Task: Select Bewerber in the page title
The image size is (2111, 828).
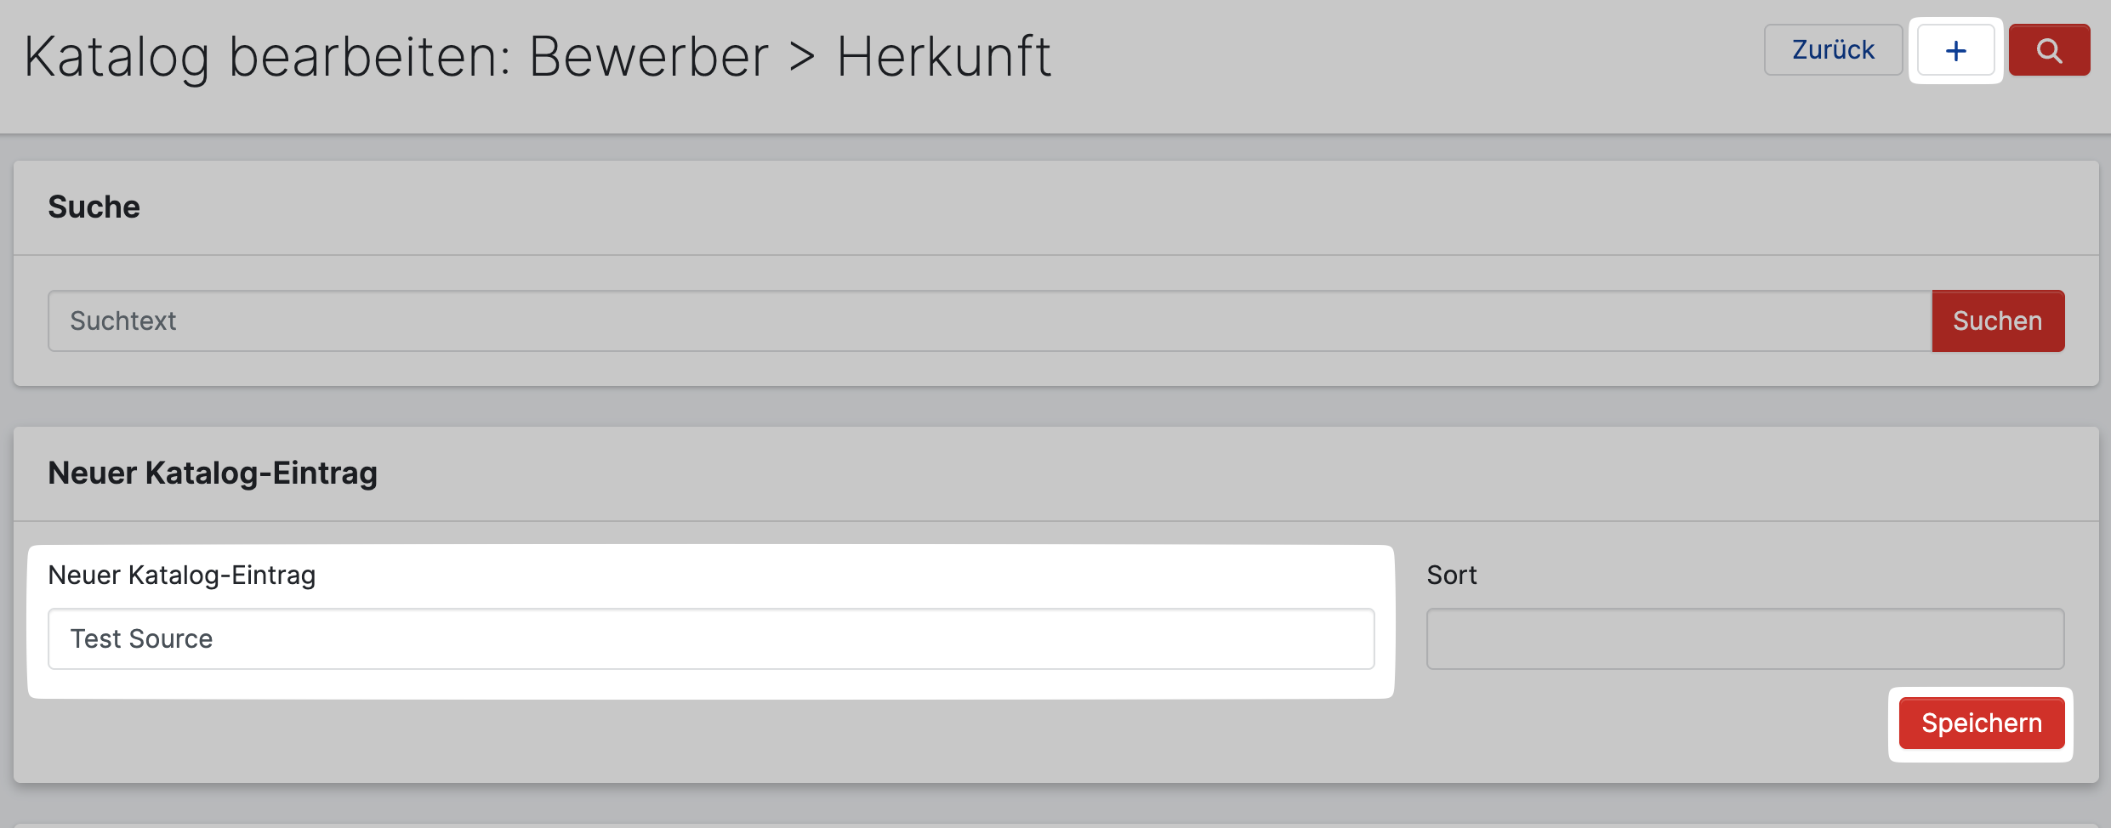Action: 649,58
